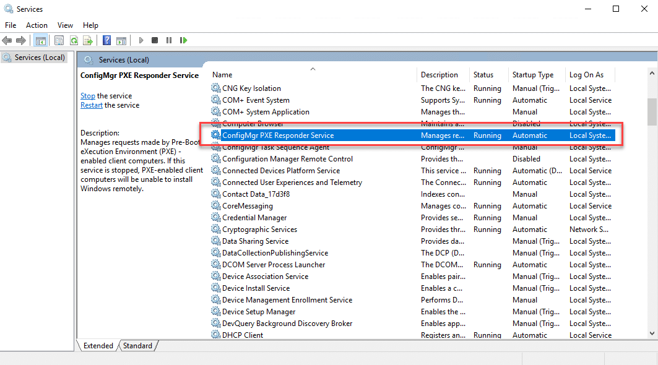
Task: Select Services (Local) in the console tree
Action: (x=40, y=58)
